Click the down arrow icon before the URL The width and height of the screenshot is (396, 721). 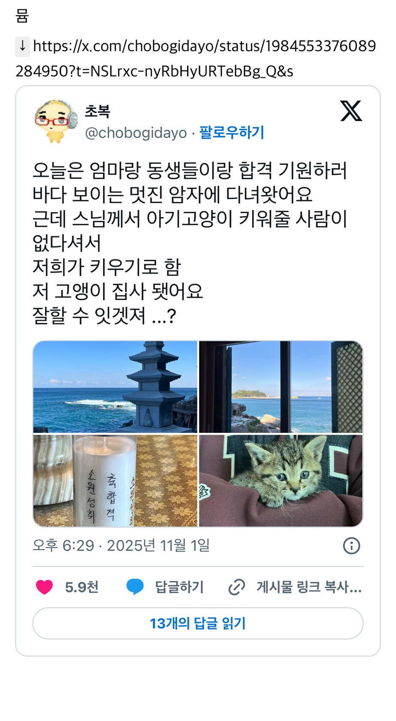[23, 46]
